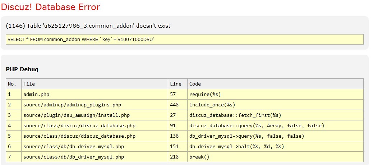Click the Discuz! Database Error heading
This screenshot has width=373, height=165.
coord(51,7)
